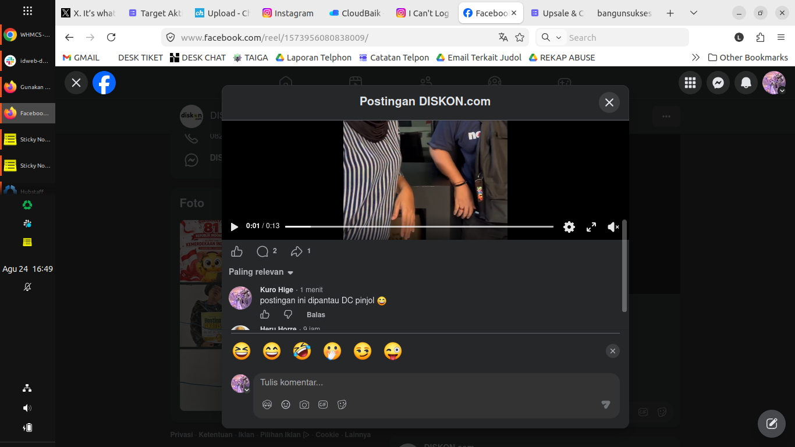Viewport: 795px width, 447px height.
Task: Close the reel with the round X beside the Facebook logo
Action: coord(76,83)
